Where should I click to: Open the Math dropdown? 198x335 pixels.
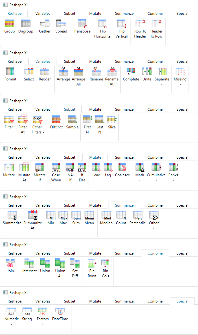click(x=140, y=180)
